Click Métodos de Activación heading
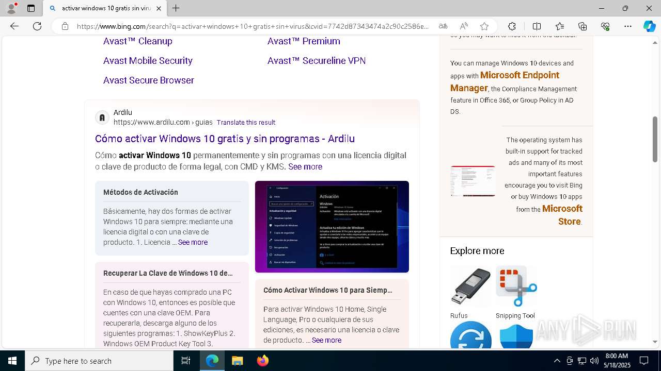Image resolution: width=661 pixels, height=371 pixels. [140, 192]
